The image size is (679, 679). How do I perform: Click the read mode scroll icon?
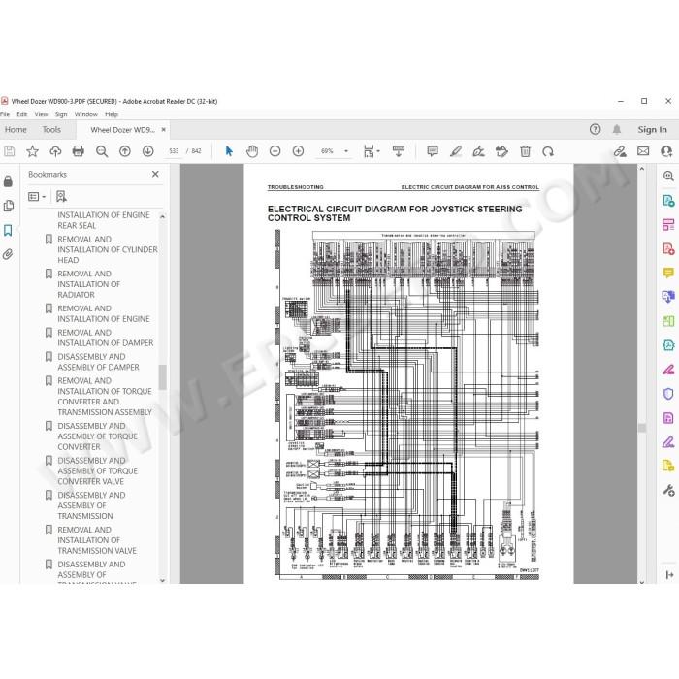click(399, 151)
